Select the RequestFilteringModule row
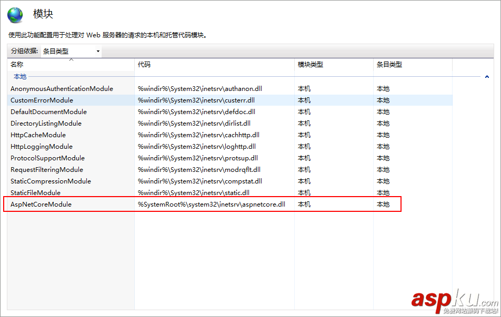The height and width of the screenshot is (317, 501). click(x=230, y=169)
